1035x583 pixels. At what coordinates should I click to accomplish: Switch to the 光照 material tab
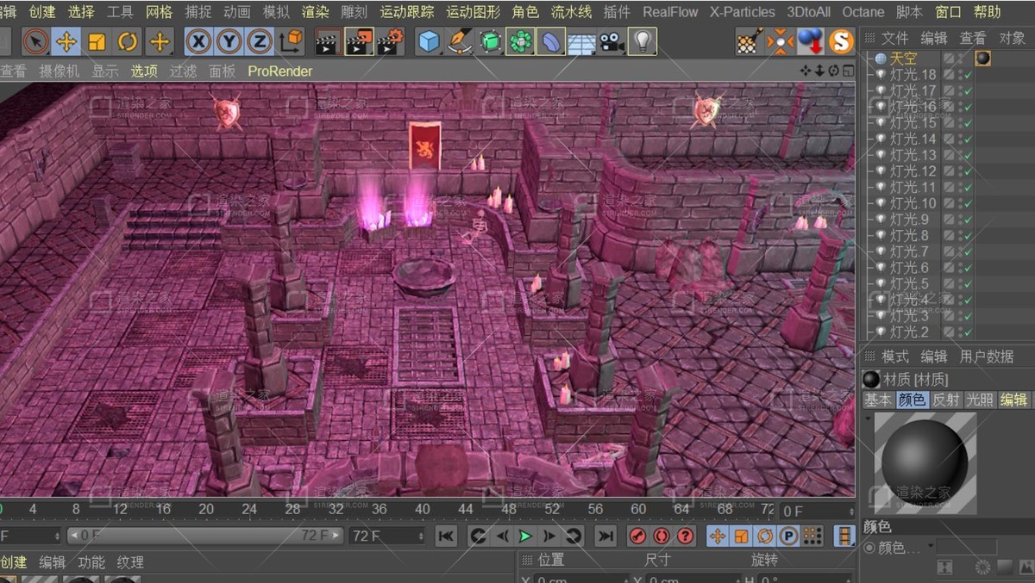tap(980, 400)
